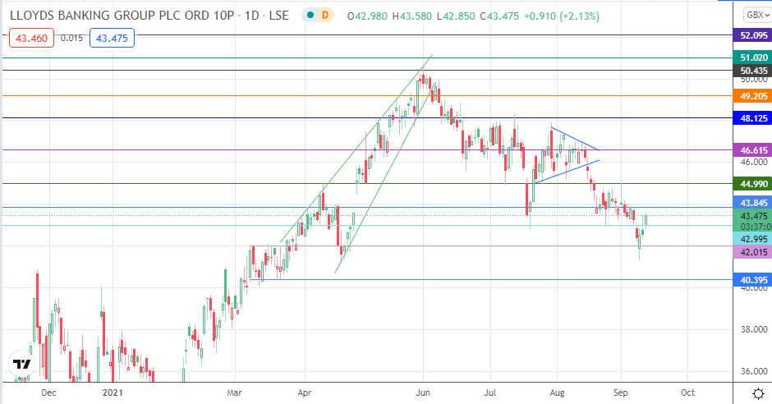Image resolution: width=772 pixels, height=404 pixels.
Task: Click the +0.910 (+2.13%) change value
Action: pos(561,16)
